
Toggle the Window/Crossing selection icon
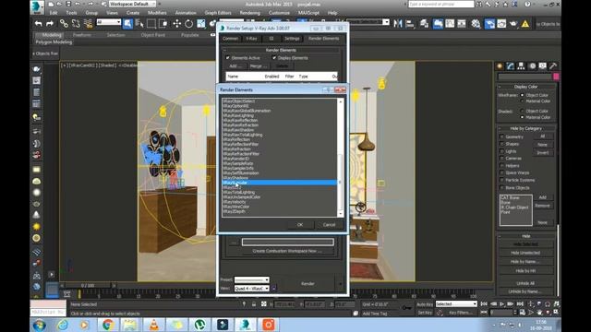(x=163, y=24)
